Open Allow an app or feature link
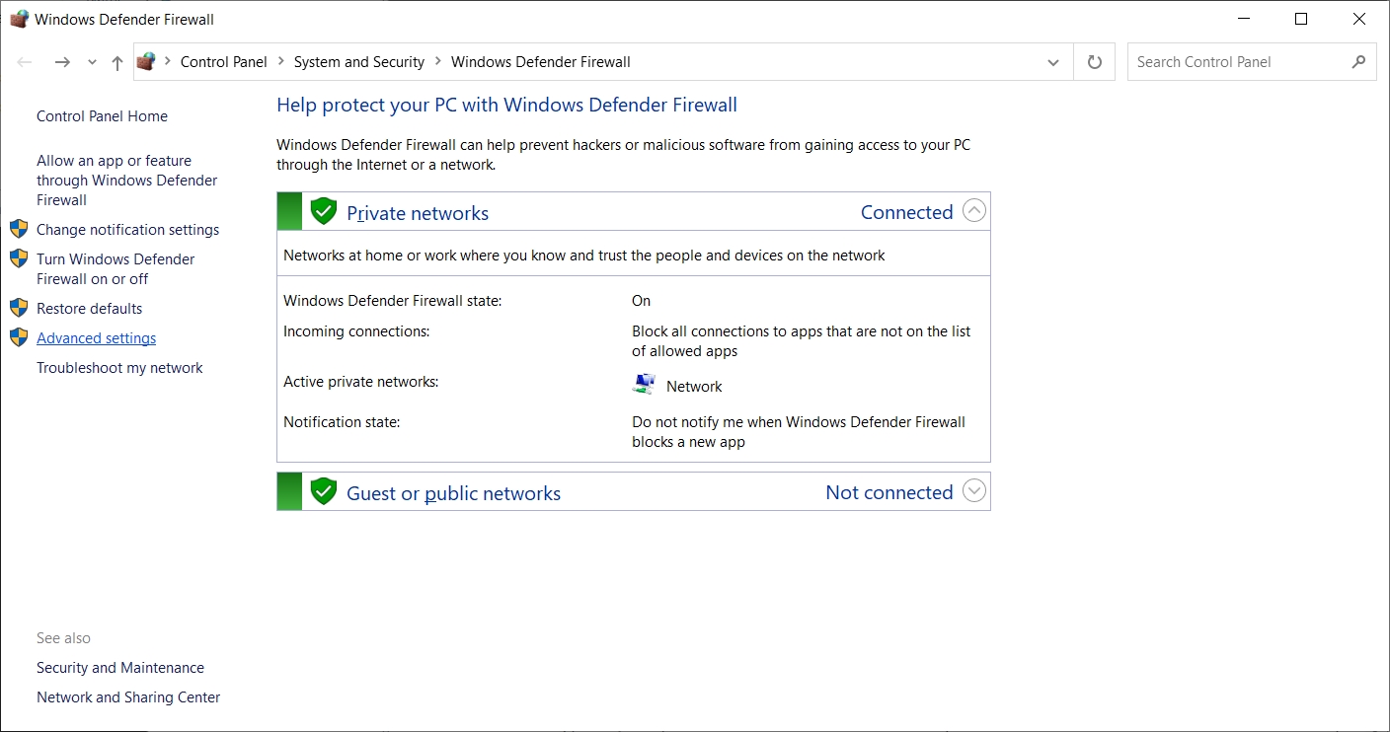This screenshot has width=1390, height=732. [x=126, y=181]
